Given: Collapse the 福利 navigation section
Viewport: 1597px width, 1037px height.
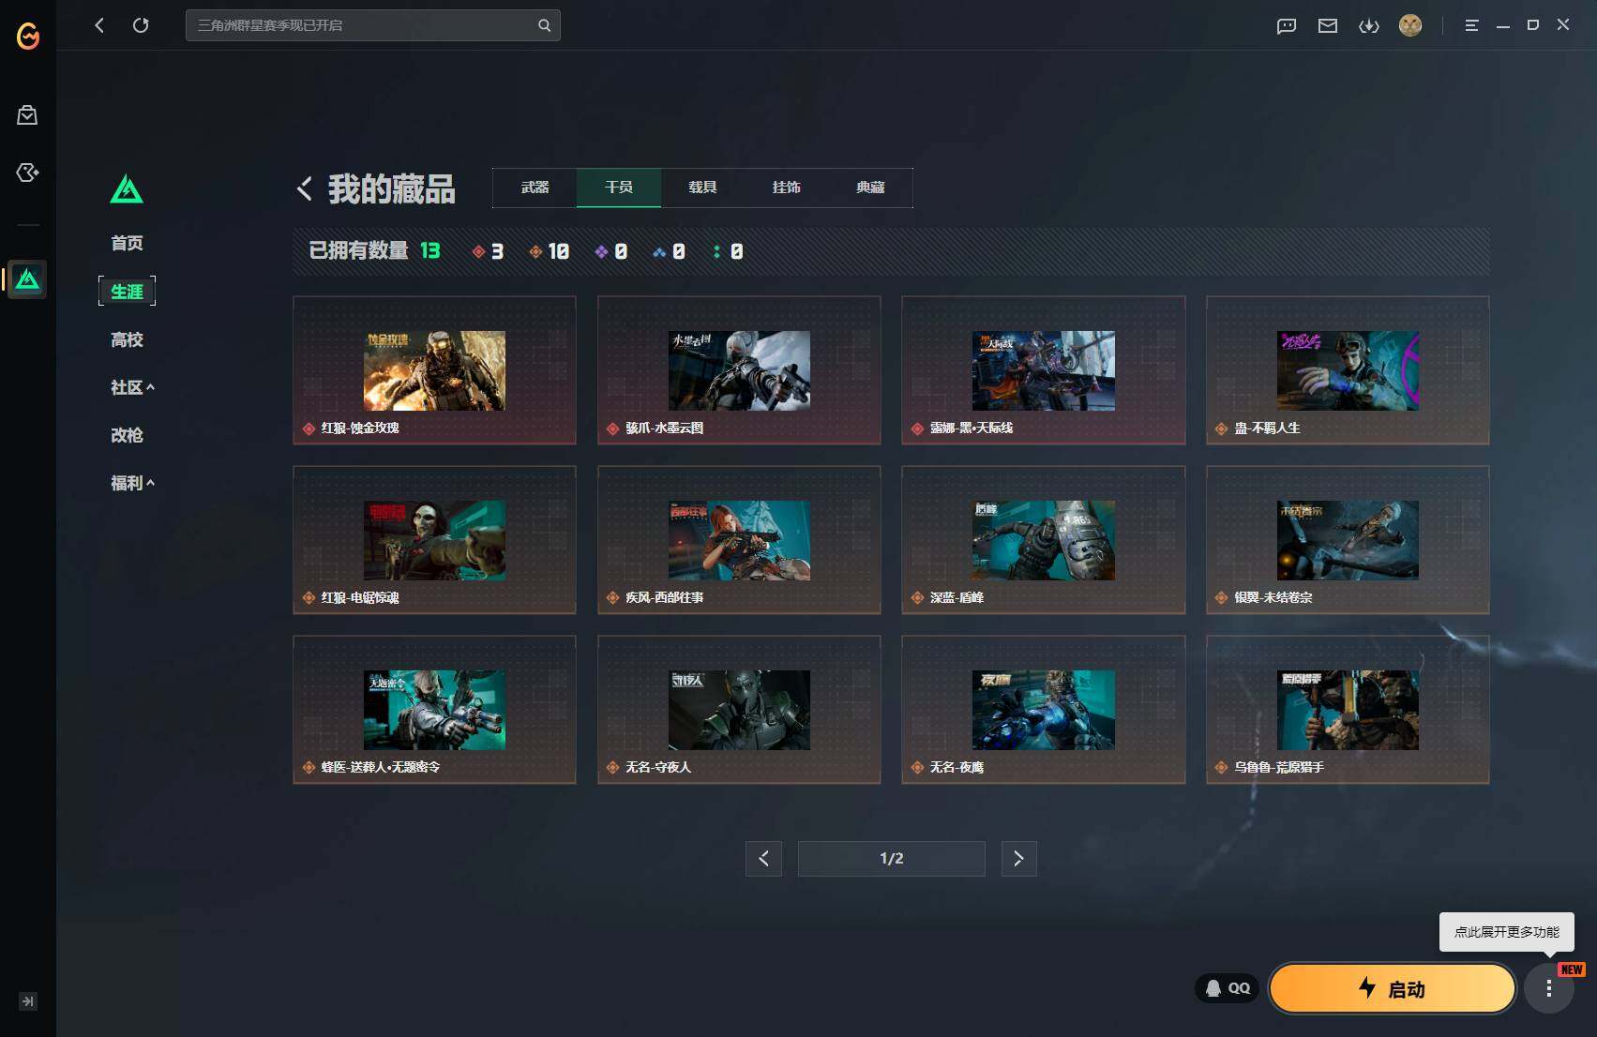Looking at the screenshot, I should 132,483.
